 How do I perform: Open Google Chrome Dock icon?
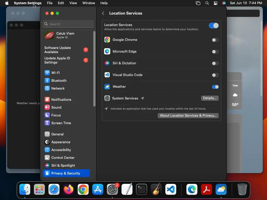click(x=83, y=189)
